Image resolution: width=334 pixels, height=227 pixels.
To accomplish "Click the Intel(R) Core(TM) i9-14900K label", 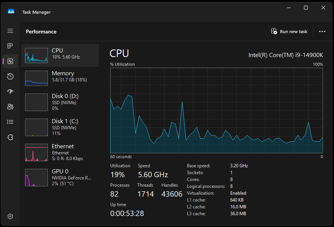I will pos(286,55).
